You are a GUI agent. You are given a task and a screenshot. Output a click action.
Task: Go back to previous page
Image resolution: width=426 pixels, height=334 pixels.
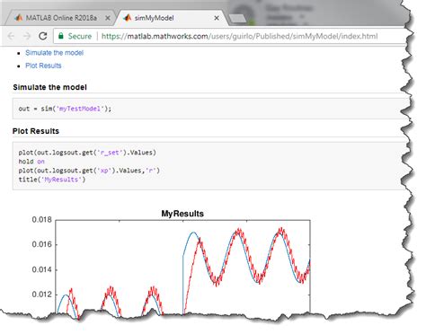click(x=11, y=36)
